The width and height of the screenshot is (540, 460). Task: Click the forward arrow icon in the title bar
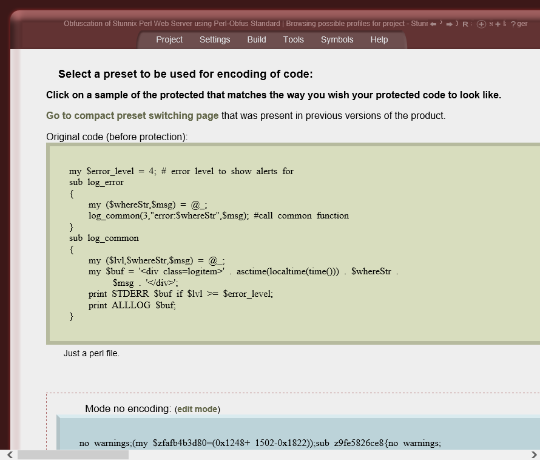click(449, 24)
